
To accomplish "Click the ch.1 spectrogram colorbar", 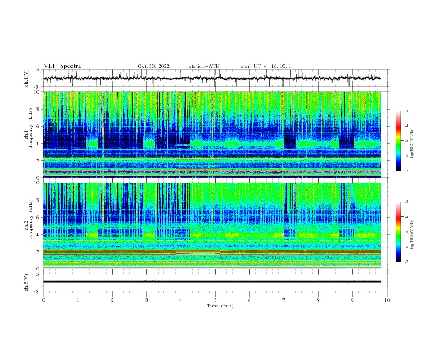I will (398, 141).
